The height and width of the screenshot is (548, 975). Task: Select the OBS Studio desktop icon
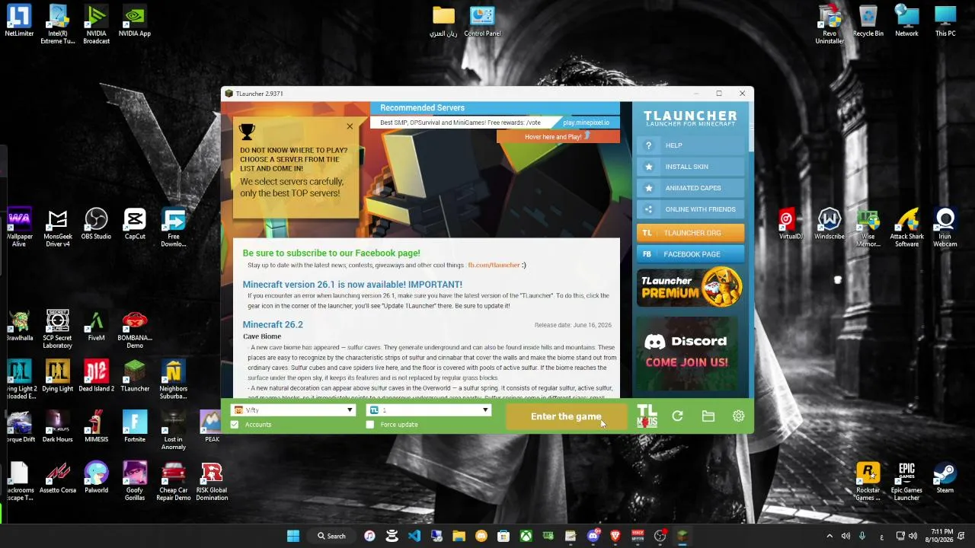click(96, 224)
